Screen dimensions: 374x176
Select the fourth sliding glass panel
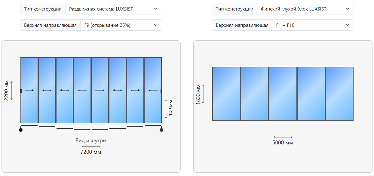click(82, 90)
